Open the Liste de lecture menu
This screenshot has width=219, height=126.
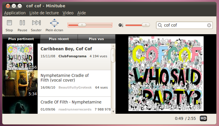point(44,13)
